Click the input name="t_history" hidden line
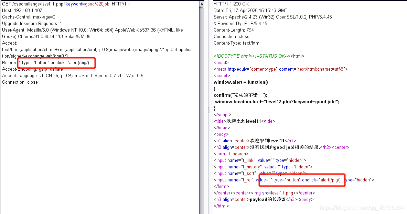 pyautogui.click(x=263, y=167)
